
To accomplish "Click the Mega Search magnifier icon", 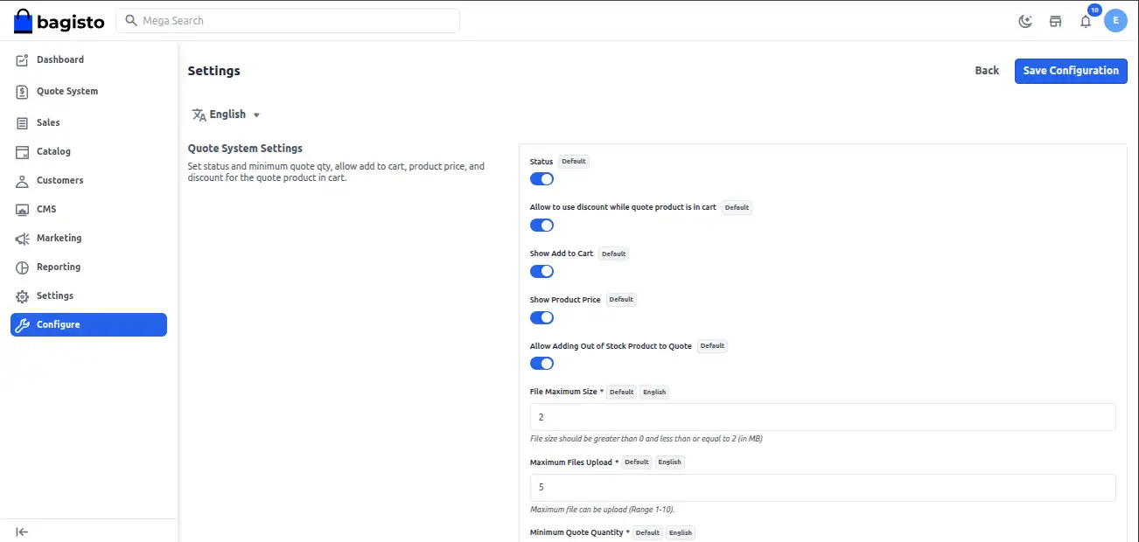I will coord(131,20).
